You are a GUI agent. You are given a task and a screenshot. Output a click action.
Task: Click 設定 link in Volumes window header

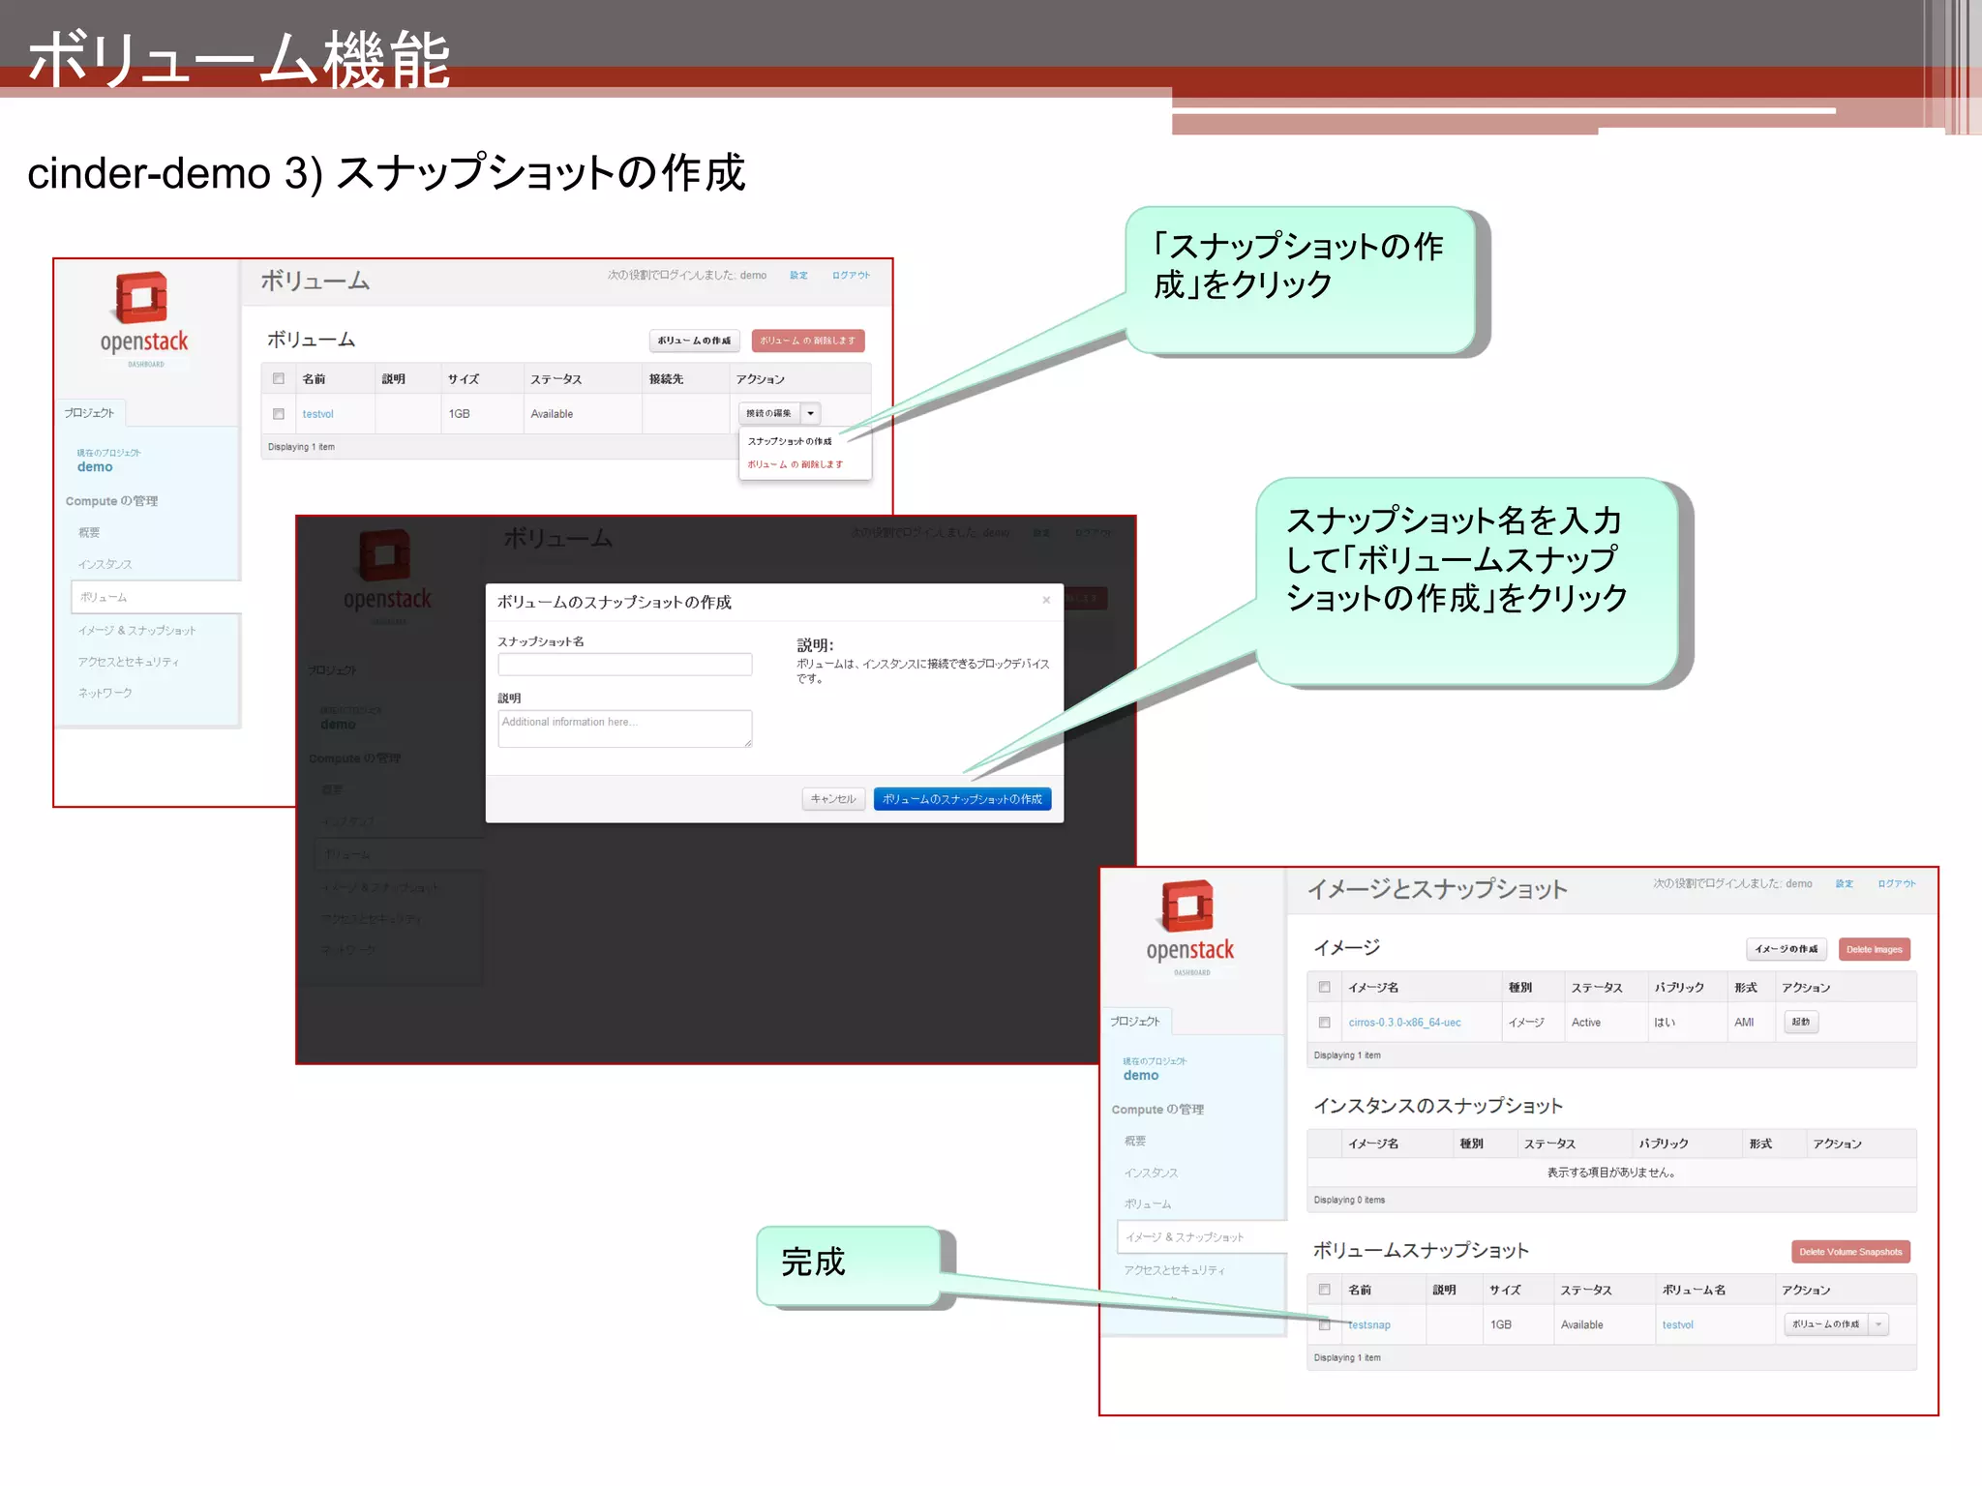coord(798,276)
